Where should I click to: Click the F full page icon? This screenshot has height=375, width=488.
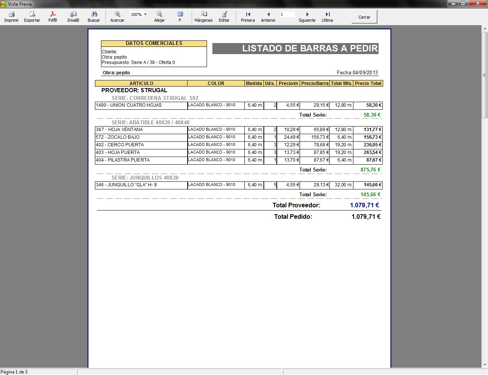point(180,14)
